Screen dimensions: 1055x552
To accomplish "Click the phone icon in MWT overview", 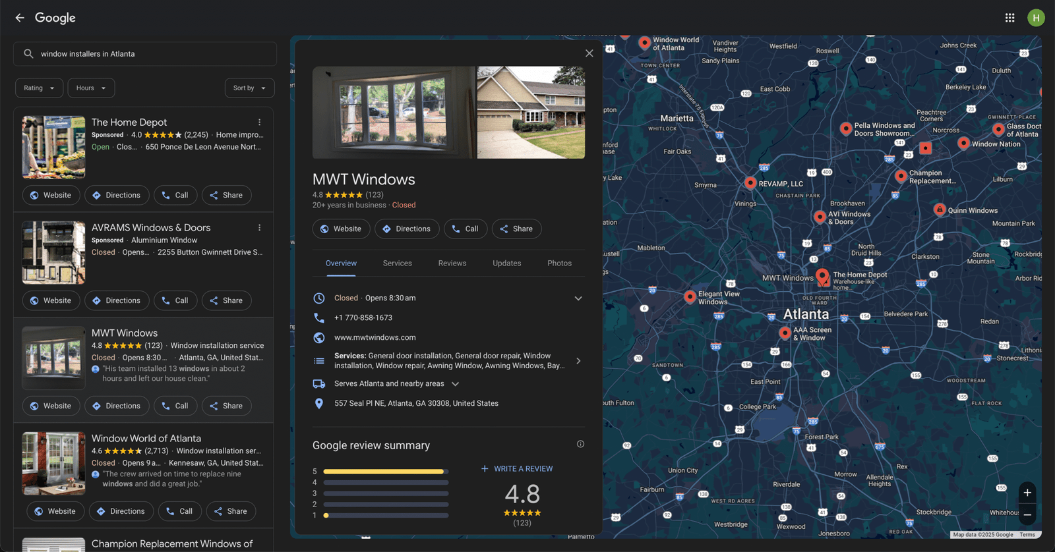I will click(x=319, y=317).
